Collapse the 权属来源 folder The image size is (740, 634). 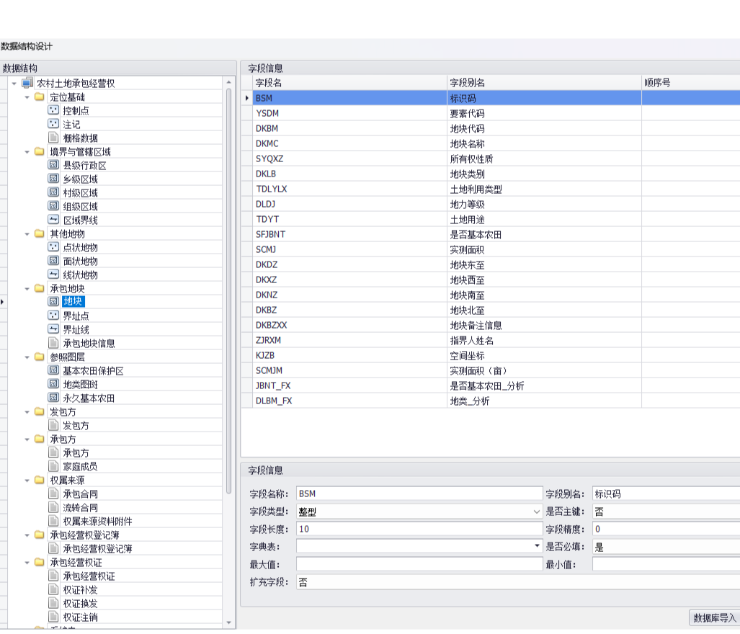[27, 481]
